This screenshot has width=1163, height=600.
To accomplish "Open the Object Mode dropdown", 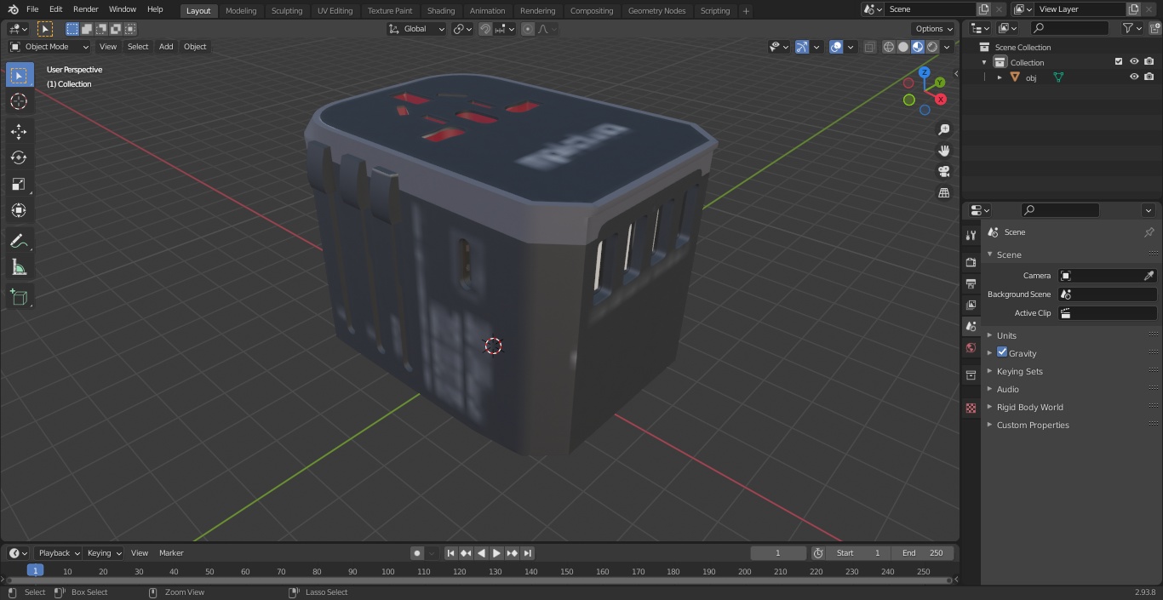I will [x=49, y=47].
